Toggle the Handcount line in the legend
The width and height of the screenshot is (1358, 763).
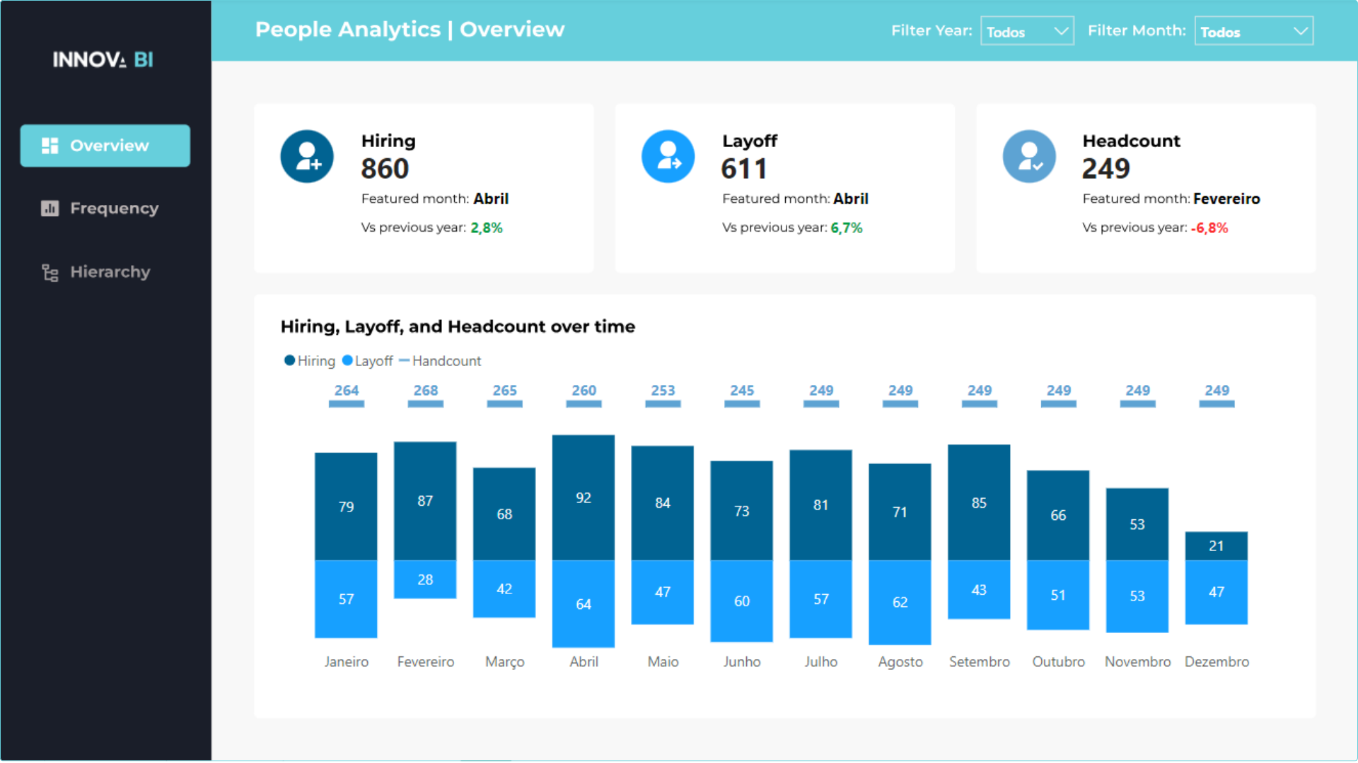pyautogui.click(x=405, y=360)
